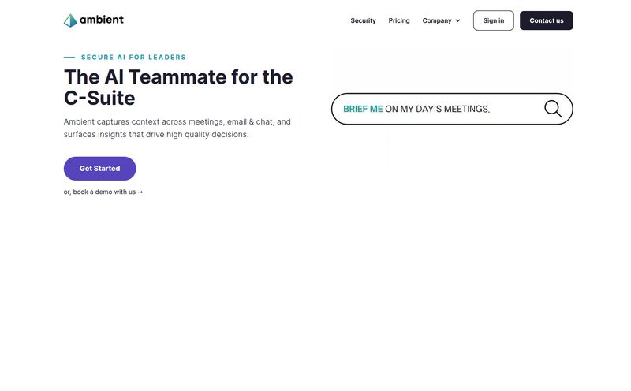
Task: Click the Contact us button
Action: 546,20
